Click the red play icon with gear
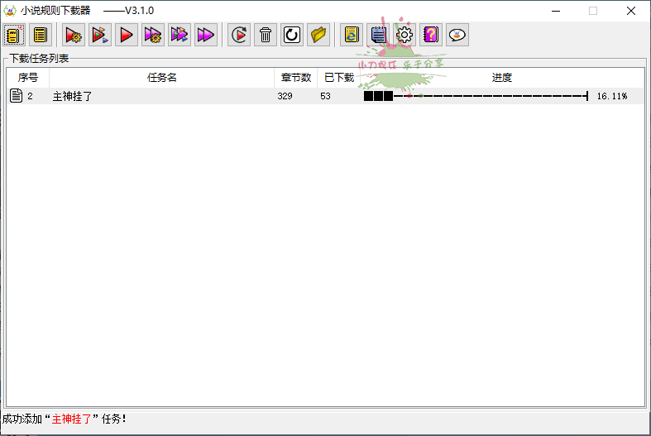651x436 pixels. coord(74,35)
